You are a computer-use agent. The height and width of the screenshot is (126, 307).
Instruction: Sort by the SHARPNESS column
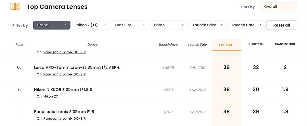tap(255, 44)
